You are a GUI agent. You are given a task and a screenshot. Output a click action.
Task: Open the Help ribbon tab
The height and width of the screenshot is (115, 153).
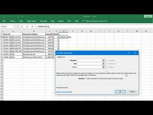coord(76,21)
